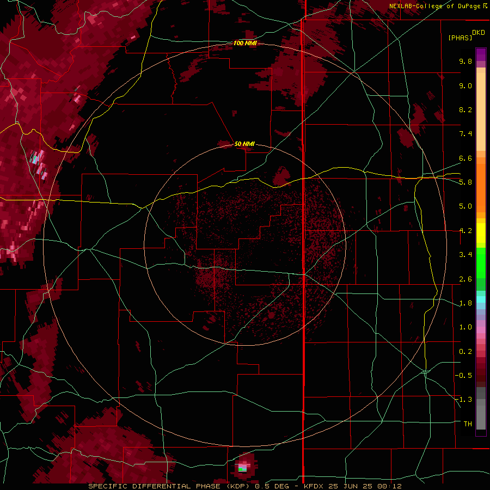
Task: Click the Specific Differential Phase title caption
Action: pyautogui.click(x=244, y=486)
